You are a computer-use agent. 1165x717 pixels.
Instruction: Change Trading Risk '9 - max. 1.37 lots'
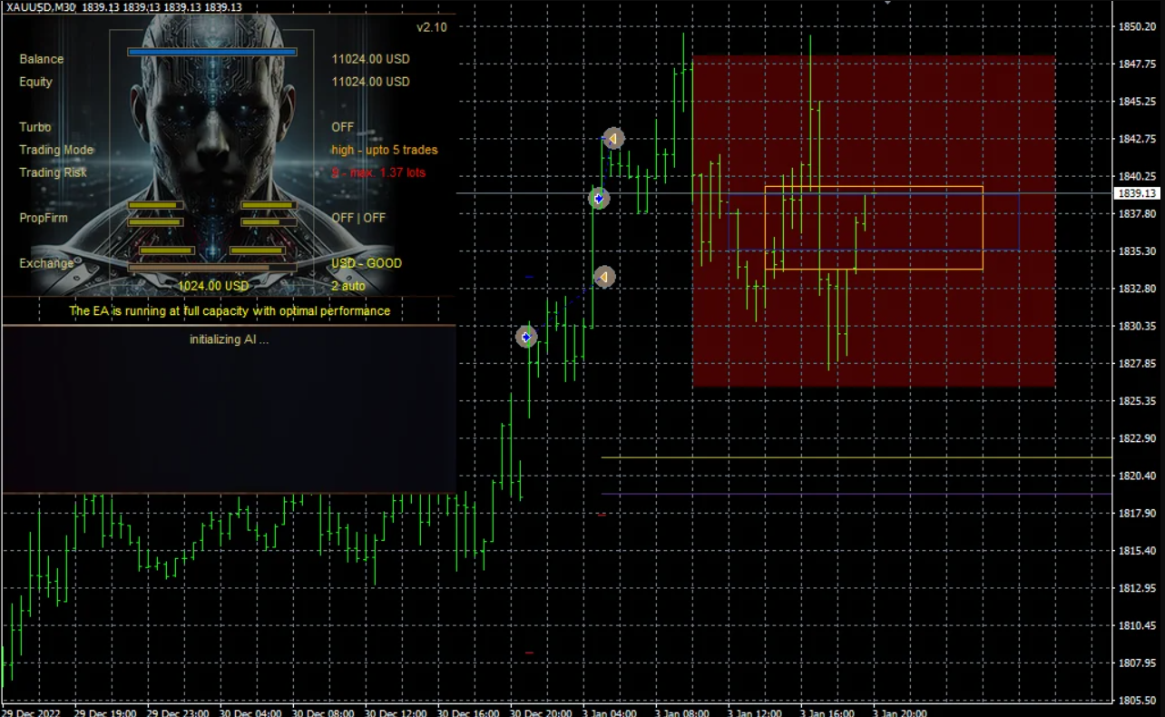coord(377,172)
